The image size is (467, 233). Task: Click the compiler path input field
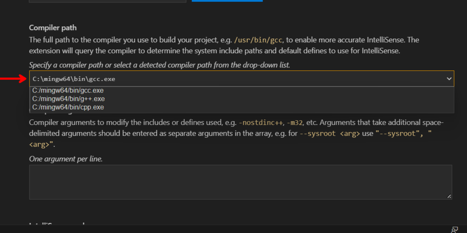click(241, 79)
